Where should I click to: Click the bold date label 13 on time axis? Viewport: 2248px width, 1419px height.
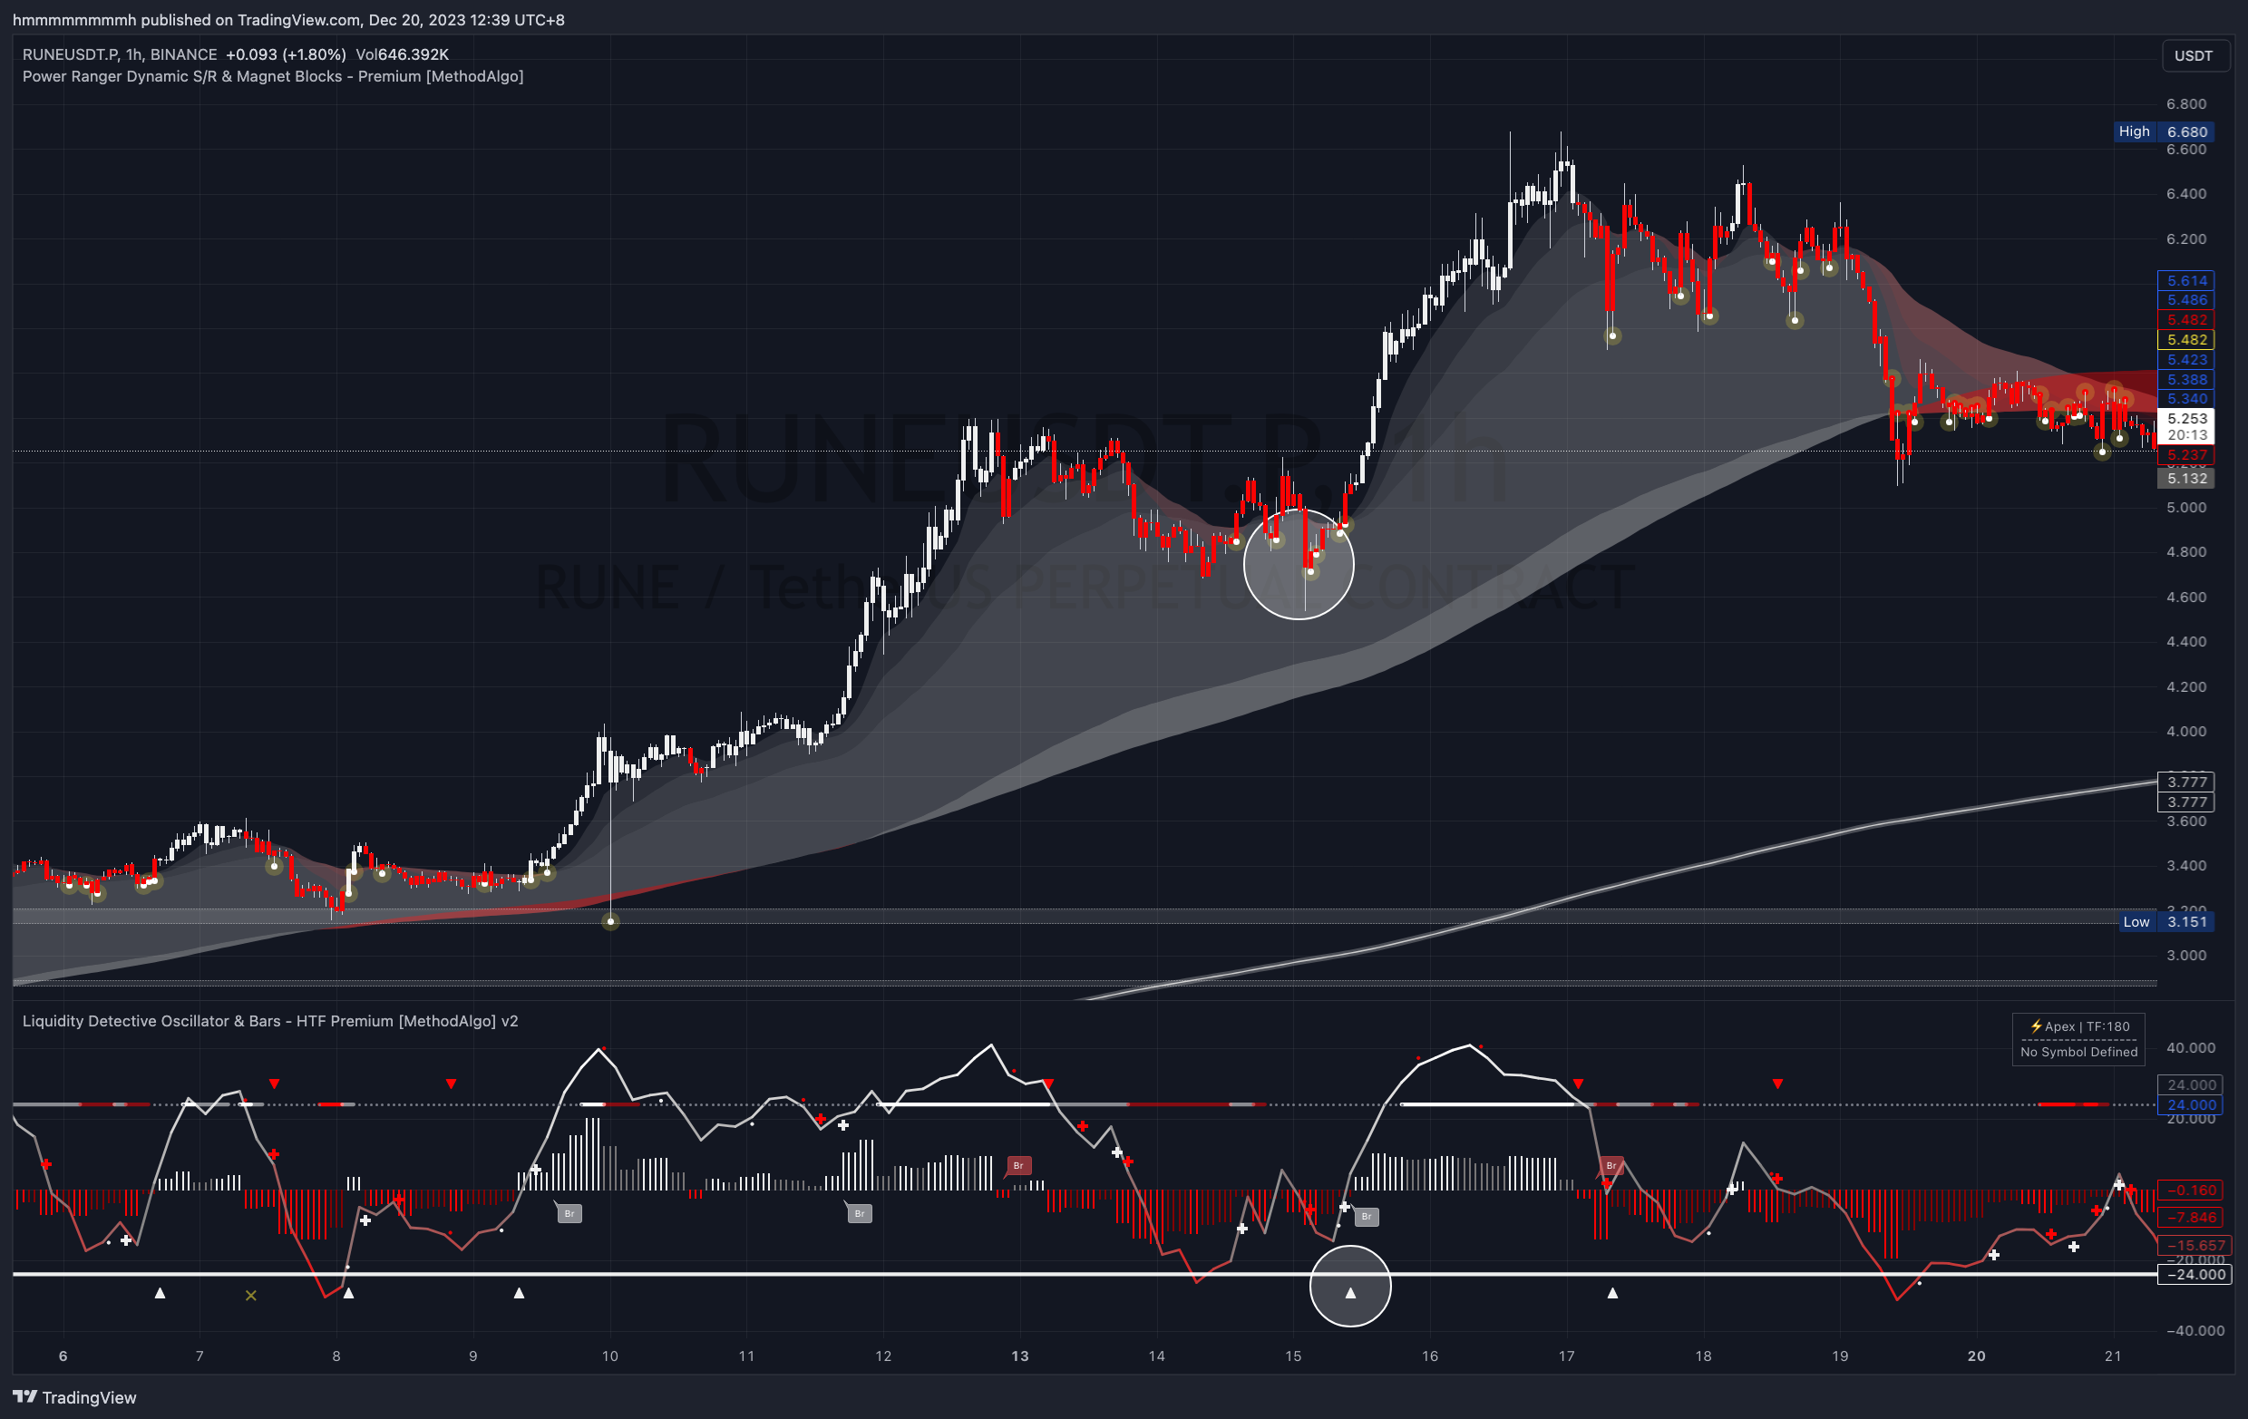[1019, 1356]
